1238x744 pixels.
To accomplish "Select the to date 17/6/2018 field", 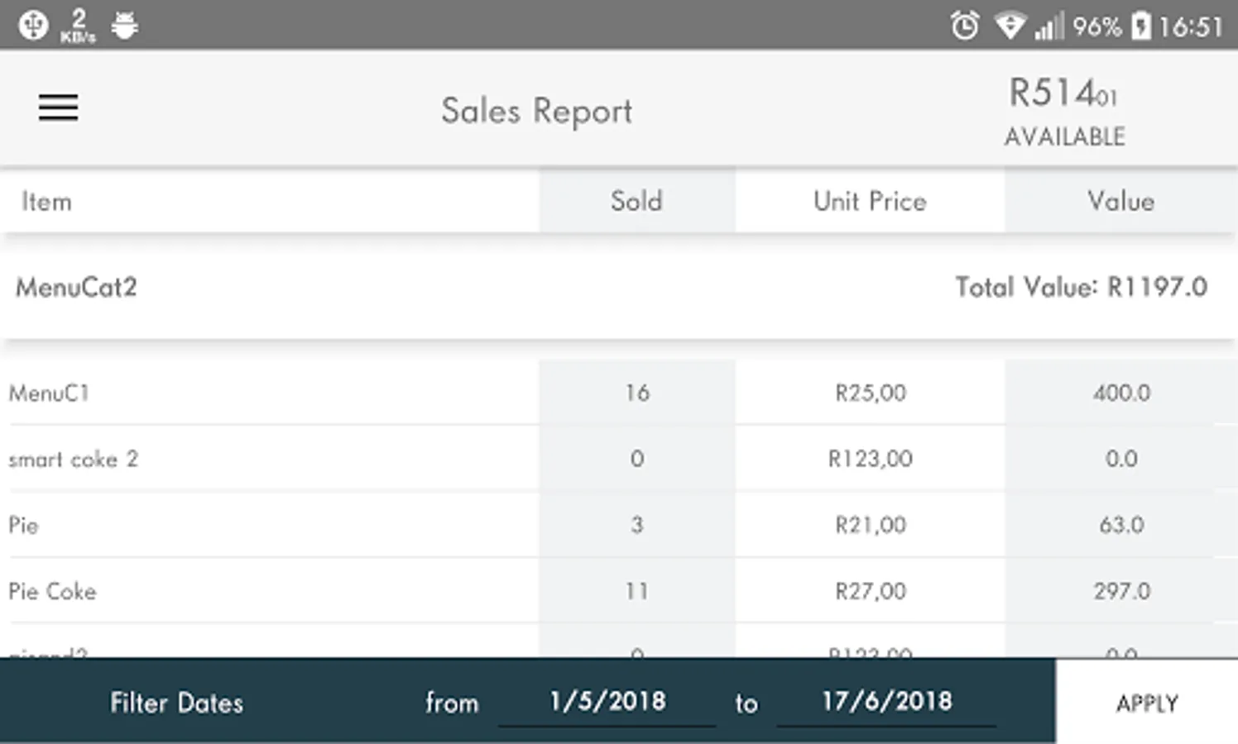I will (886, 702).
